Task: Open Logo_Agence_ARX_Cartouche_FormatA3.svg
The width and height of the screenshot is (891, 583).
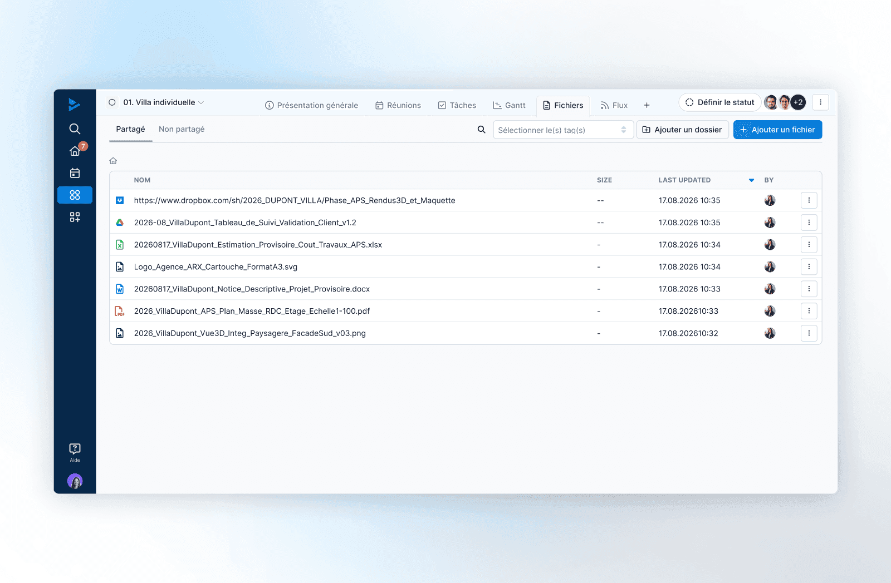Action: [x=216, y=267]
